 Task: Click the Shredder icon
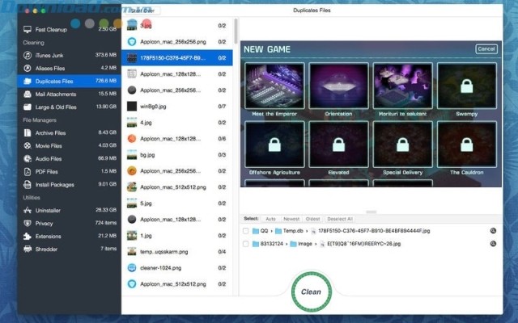(x=28, y=250)
